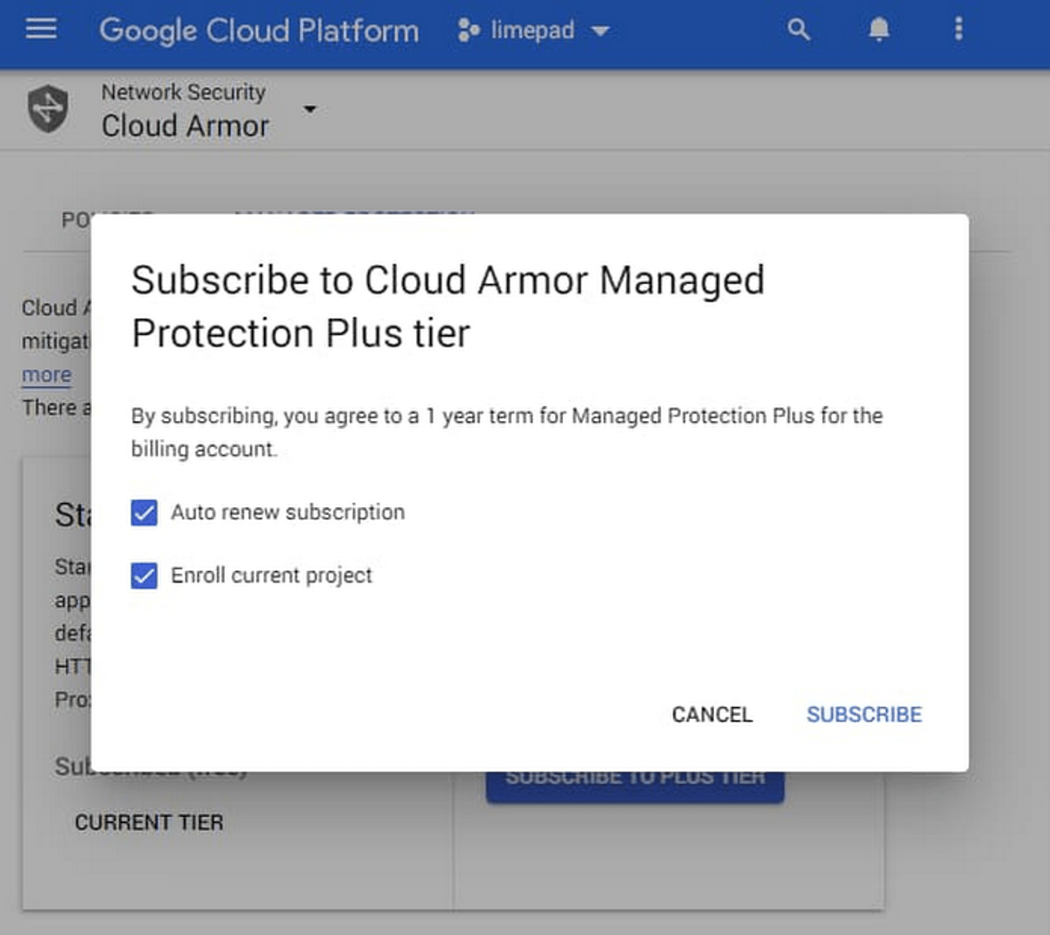Viewport: 1050px width, 935px height.
Task: Cancel the subscription dialog
Action: coord(711,714)
